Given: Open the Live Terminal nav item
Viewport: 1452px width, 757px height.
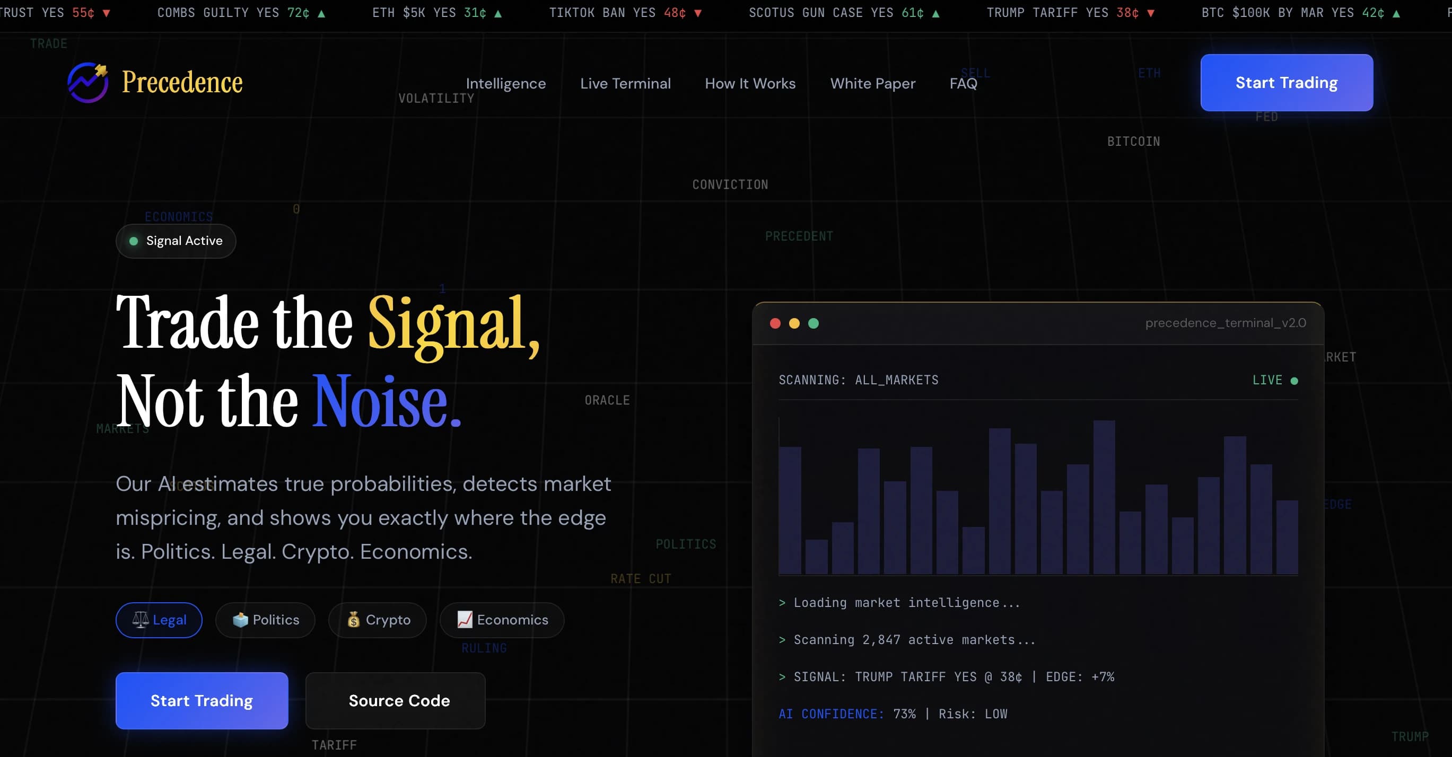Looking at the screenshot, I should pyautogui.click(x=625, y=83).
